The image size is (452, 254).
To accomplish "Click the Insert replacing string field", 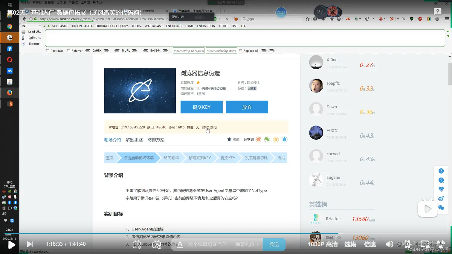I will 222,51.
